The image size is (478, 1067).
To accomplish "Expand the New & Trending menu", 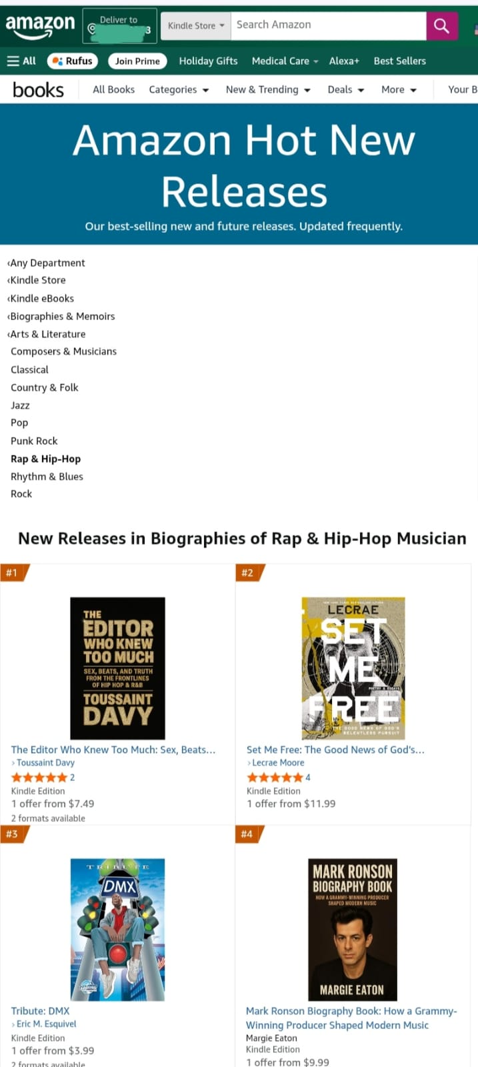I will click(x=268, y=89).
